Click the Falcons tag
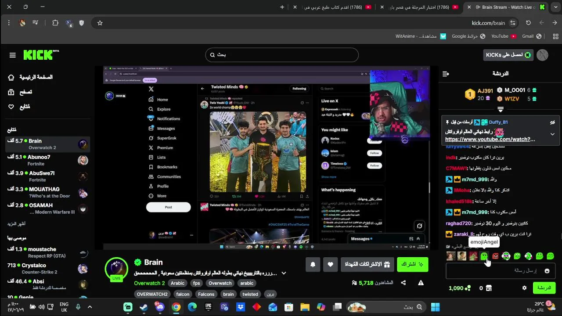The height and width of the screenshot is (316, 562). point(206,294)
